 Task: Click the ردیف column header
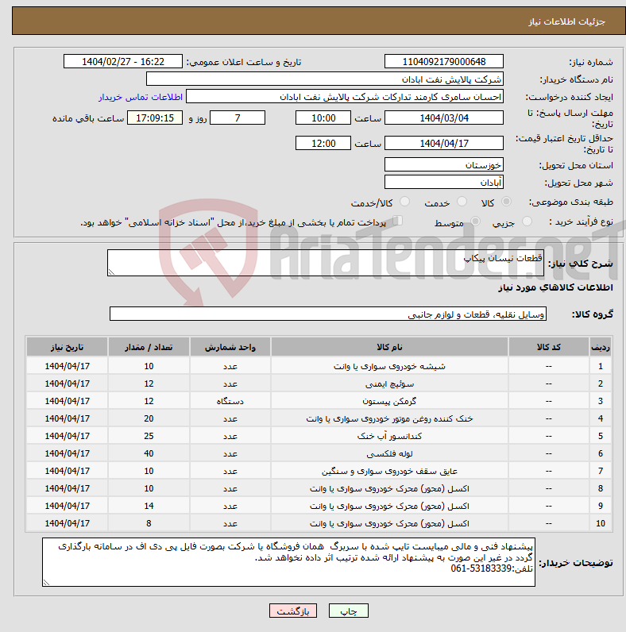tap(601, 347)
